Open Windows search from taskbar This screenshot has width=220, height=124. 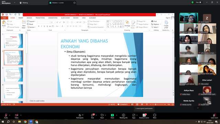8,122
